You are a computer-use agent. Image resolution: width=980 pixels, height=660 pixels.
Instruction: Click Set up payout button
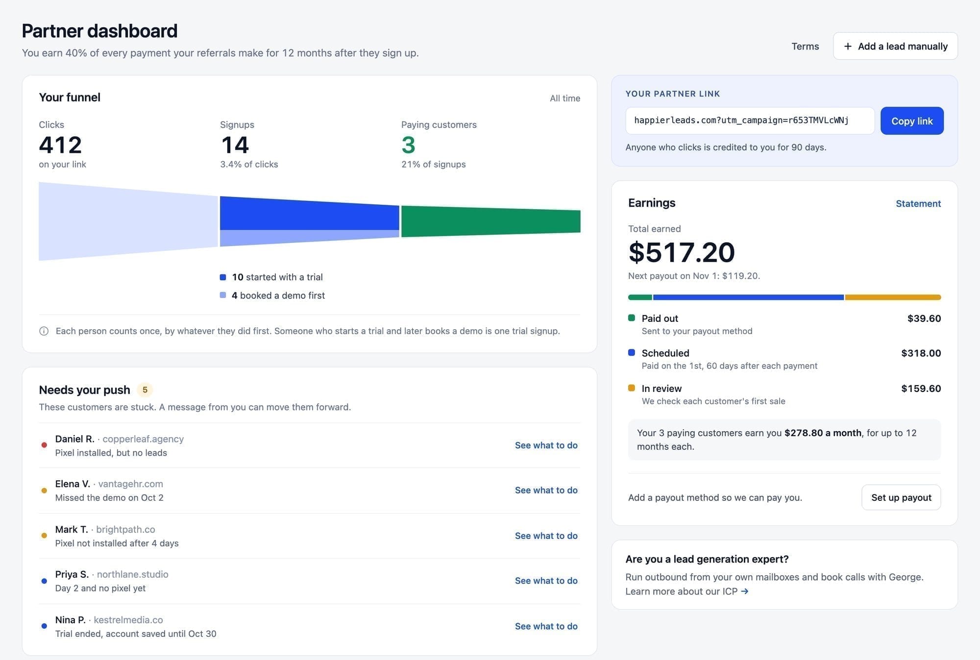pos(901,497)
